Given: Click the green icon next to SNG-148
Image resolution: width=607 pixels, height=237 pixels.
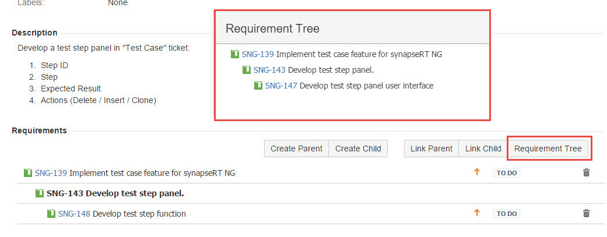Looking at the screenshot, I should [51, 214].
